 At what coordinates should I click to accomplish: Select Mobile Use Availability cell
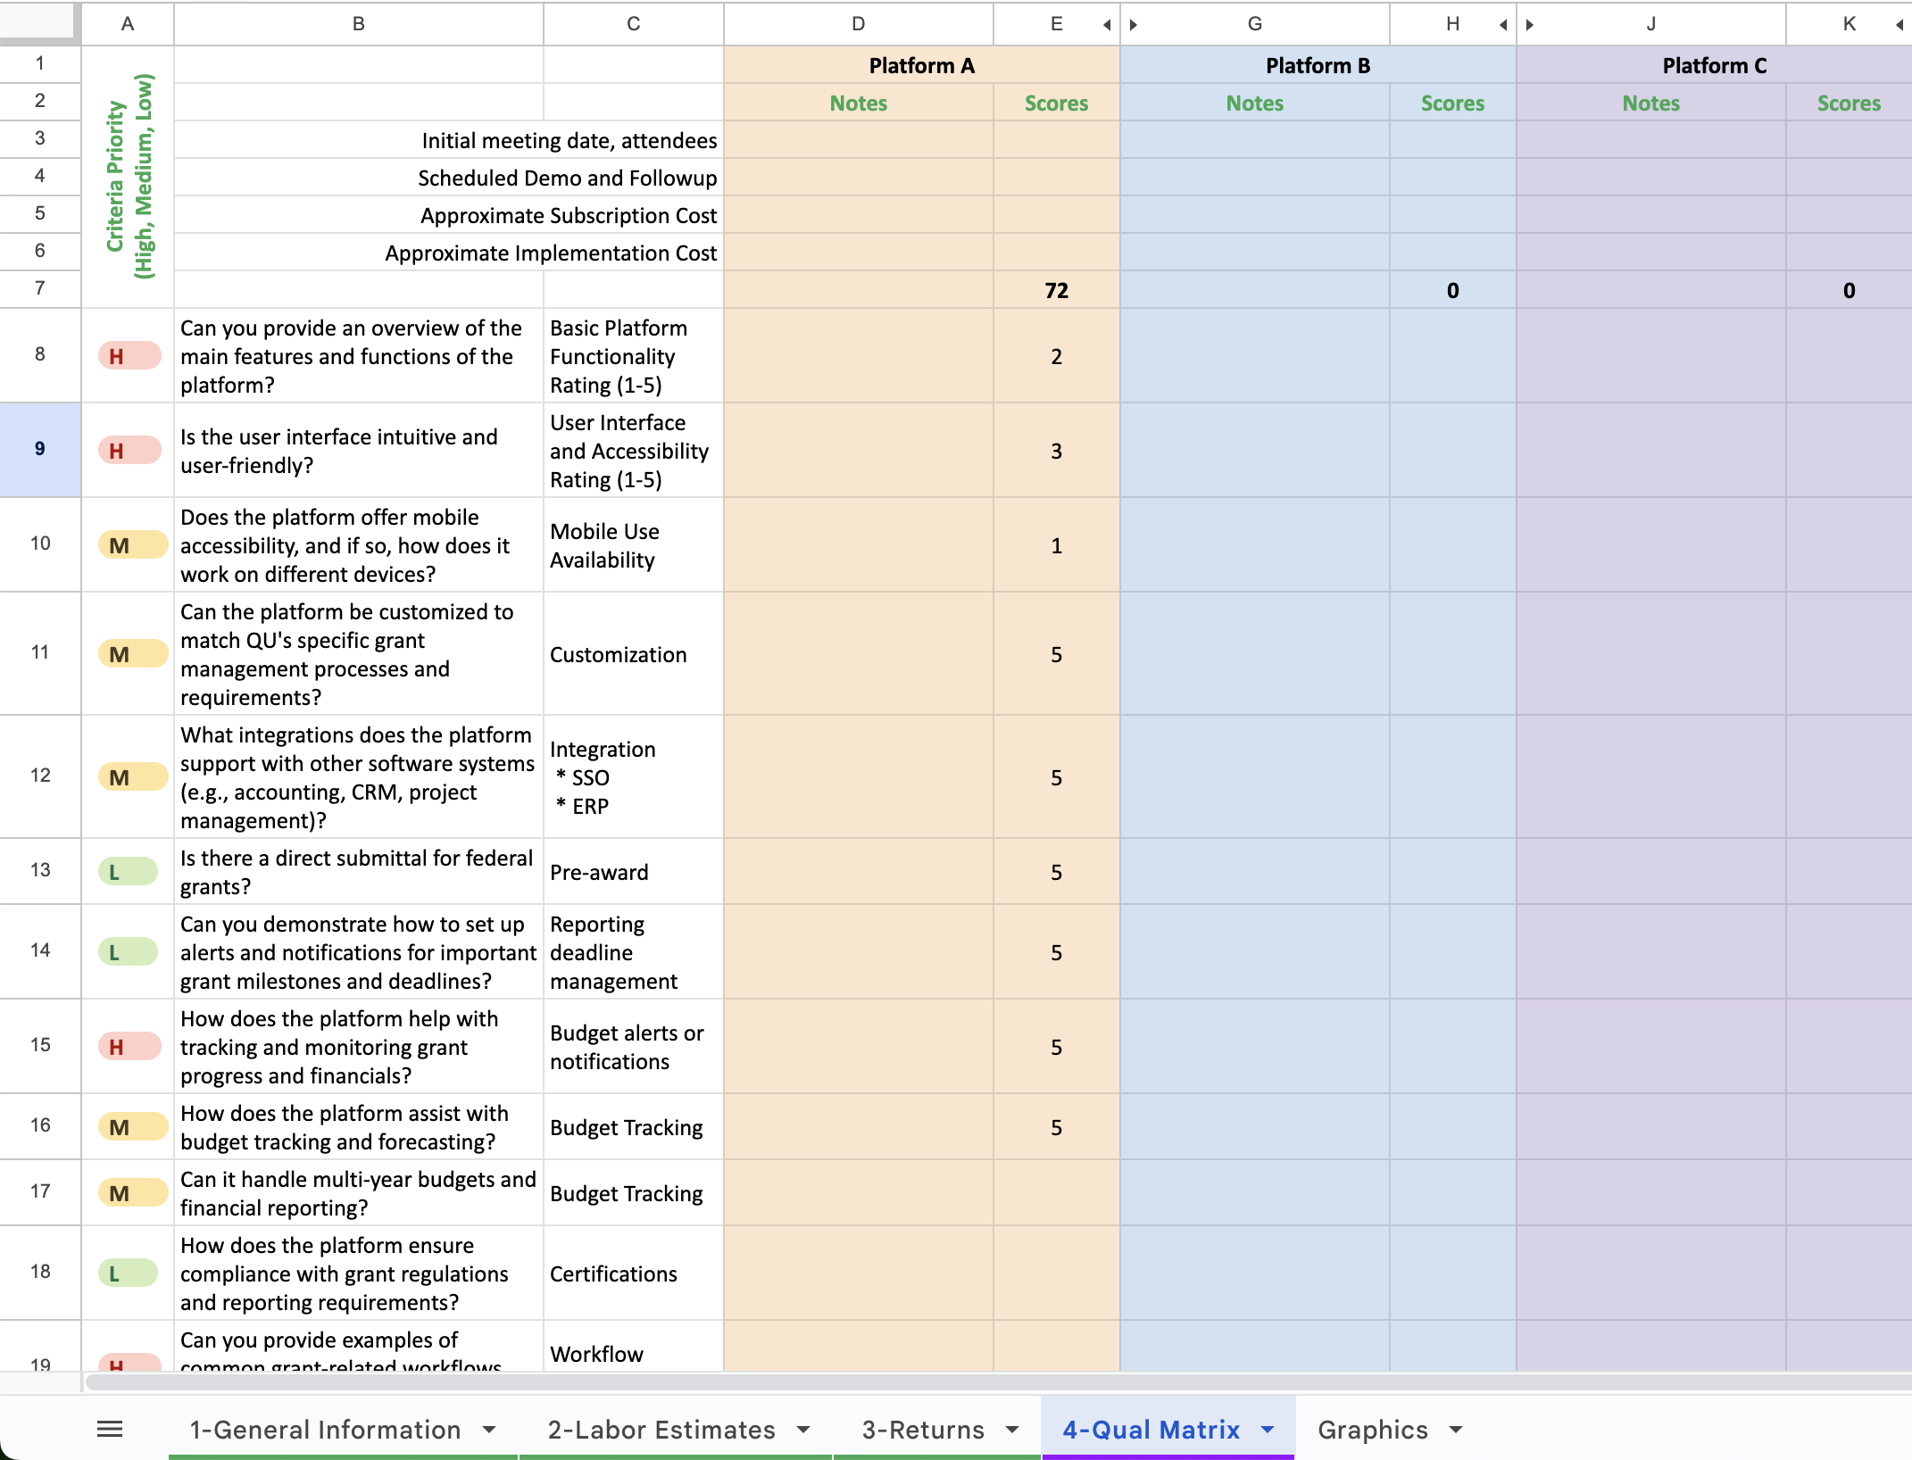(634, 545)
